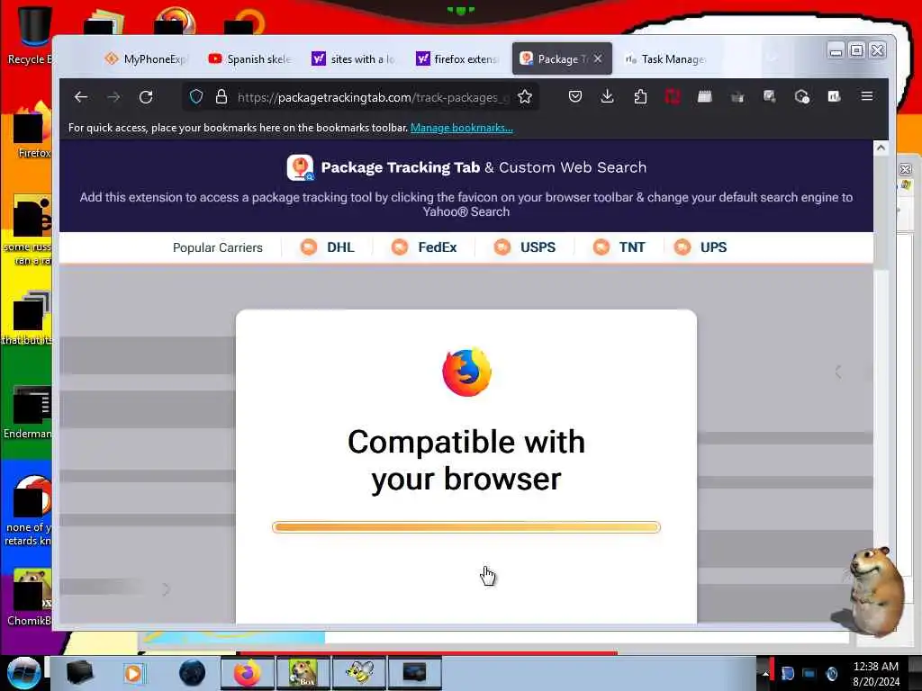Bookmark this page with the star
The image size is (922, 691).
tap(525, 97)
